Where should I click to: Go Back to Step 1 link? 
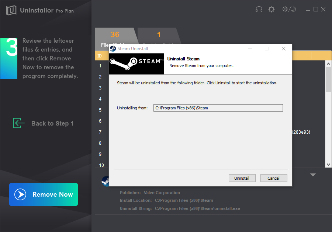click(x=52, y=123)
